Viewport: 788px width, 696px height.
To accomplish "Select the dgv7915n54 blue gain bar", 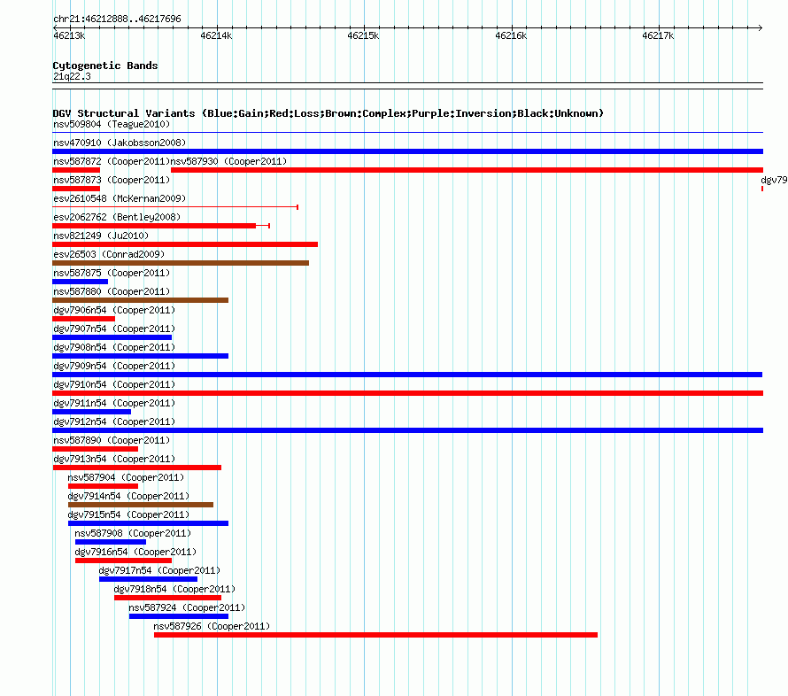I will coord(148,523).
